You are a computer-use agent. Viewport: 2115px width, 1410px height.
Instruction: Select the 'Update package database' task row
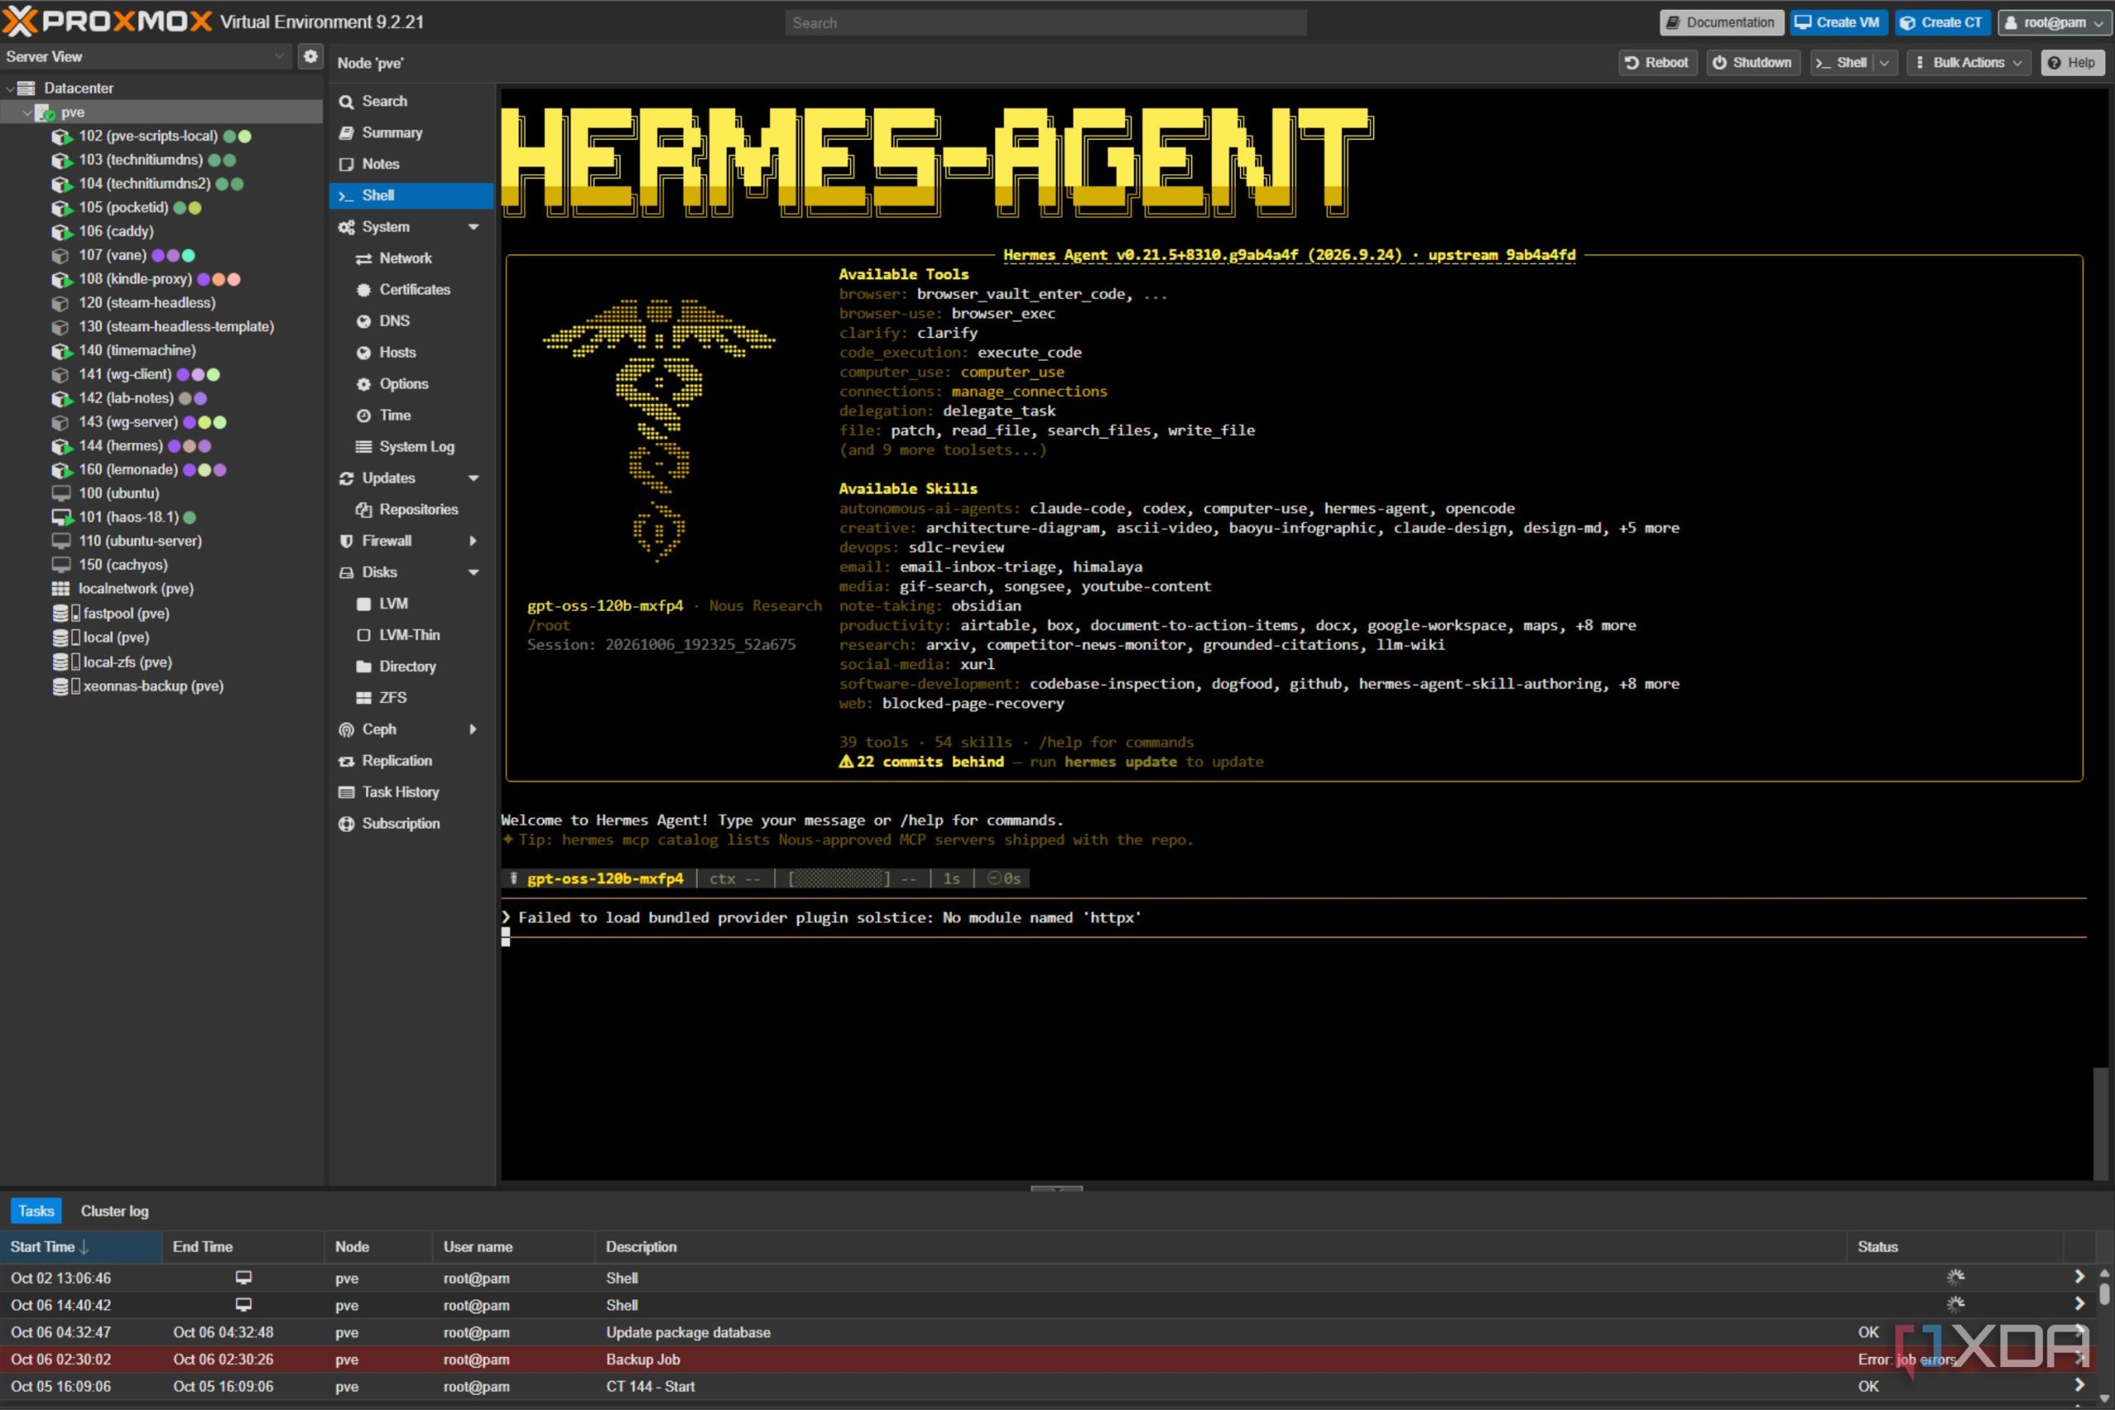1048,1332
